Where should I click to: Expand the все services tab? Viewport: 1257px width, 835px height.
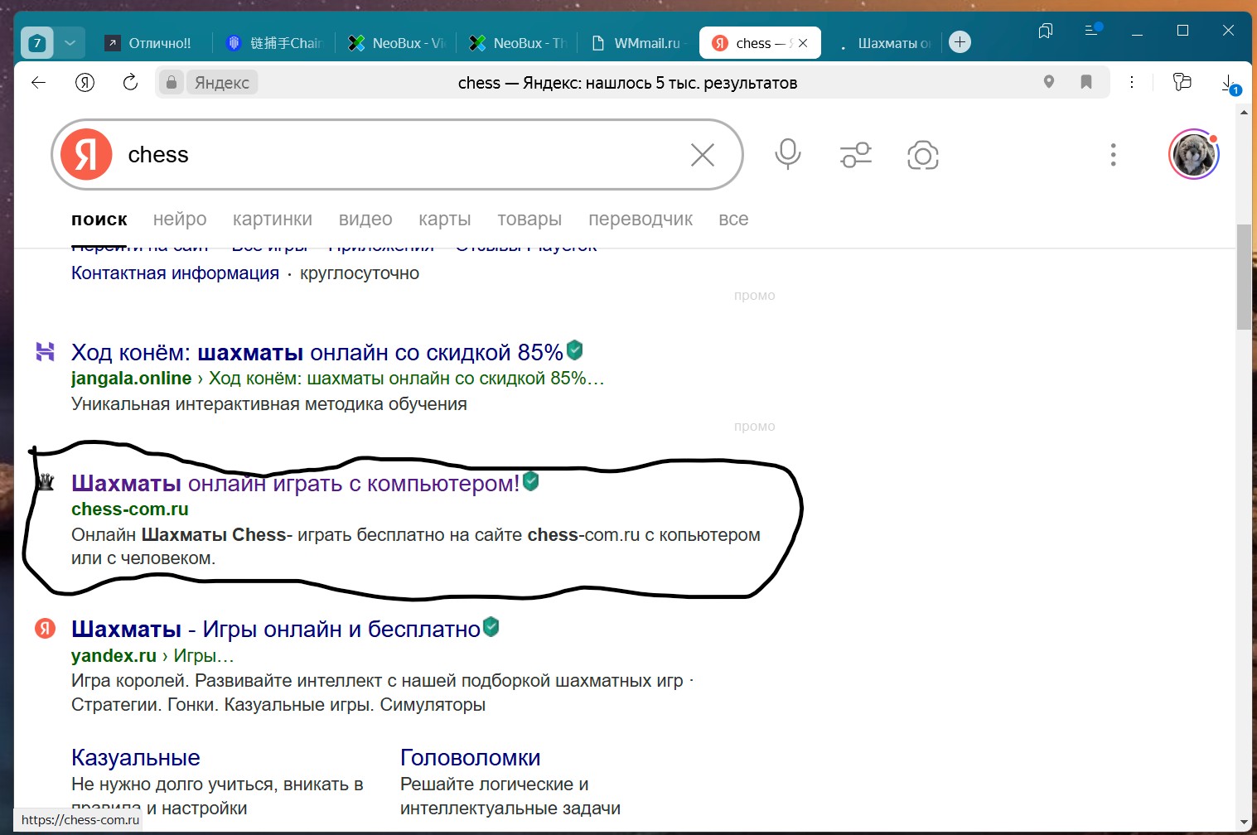(x=733, y=220)
